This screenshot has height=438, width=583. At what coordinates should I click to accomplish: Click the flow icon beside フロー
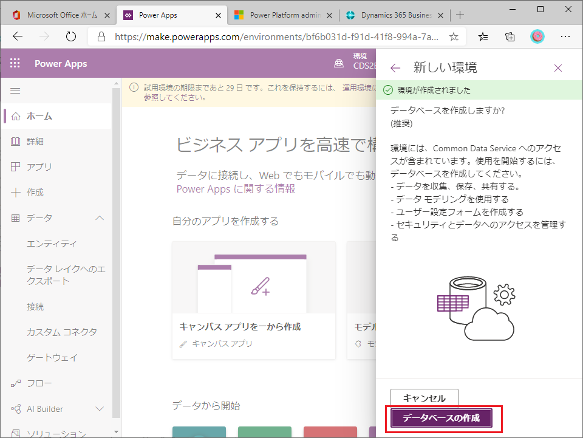tap(16, 383)
